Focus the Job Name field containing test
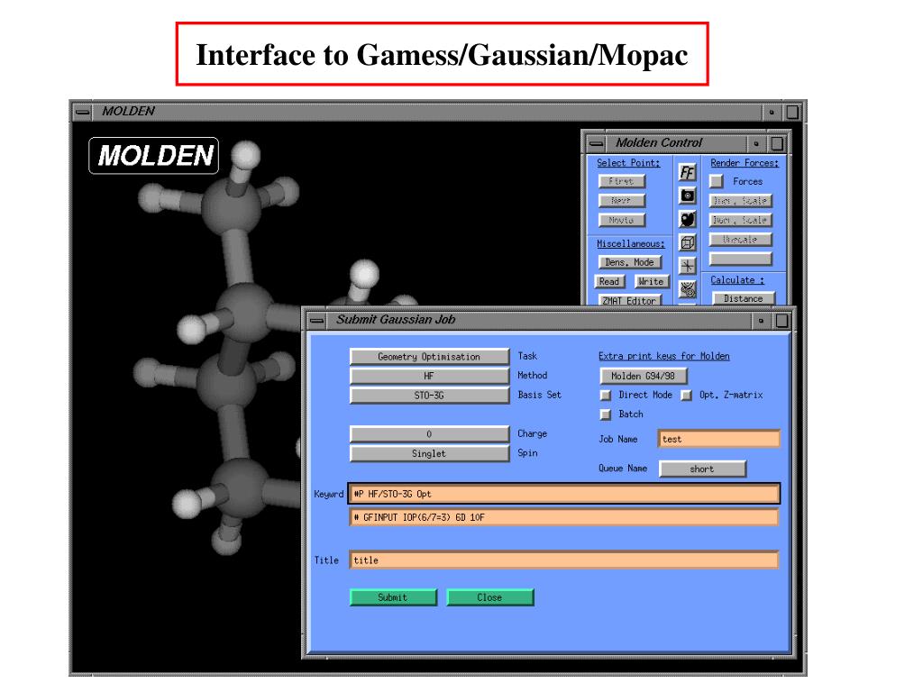This screenshot has height=692, width=923. click(718, 439)
